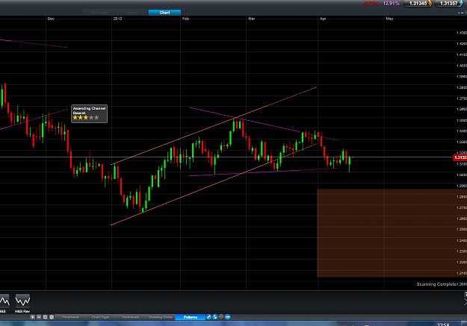Click the pencil edit icon beside Patterns
The image size is (467, 326).
[208, 317]
